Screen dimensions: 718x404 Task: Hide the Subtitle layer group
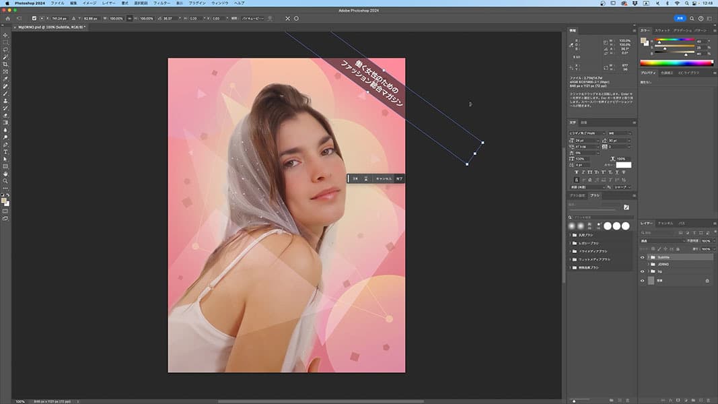click(x=642, y=257)
